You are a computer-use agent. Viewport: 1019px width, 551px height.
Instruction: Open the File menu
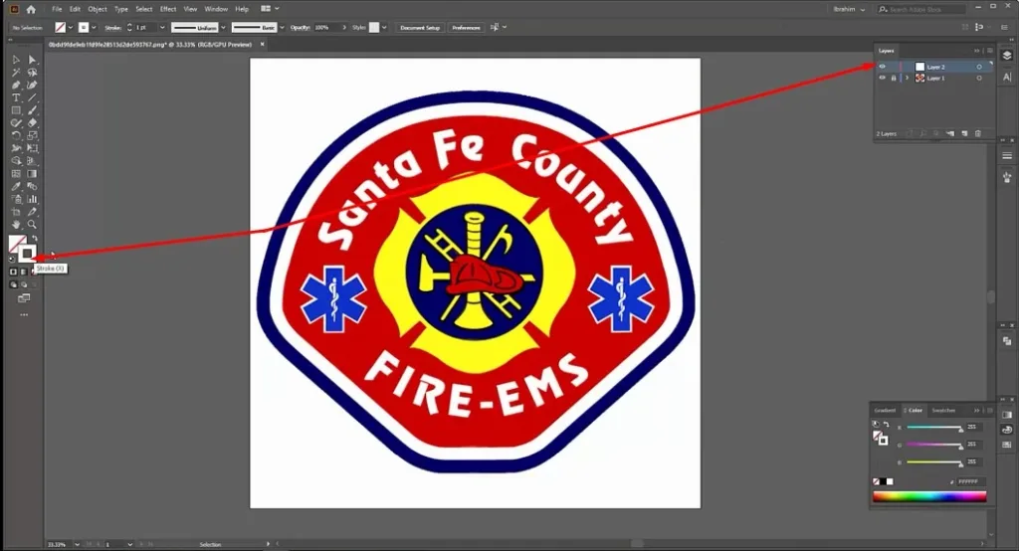tap(57, 9)
